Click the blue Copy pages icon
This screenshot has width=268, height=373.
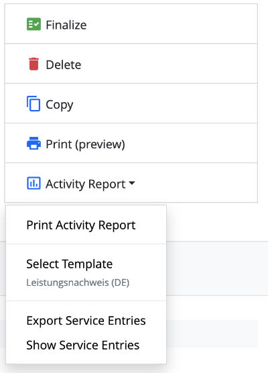pyautogui.click(x=33, y=103)
